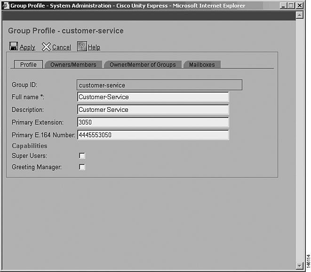The height and width of the screenshot is (272, 311).
Task: Click the scrollbar down arrow
Action: click(x=299, y=265)
